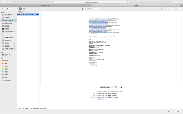Viewport: 183px width, 114px height.
Task: Select All My Files in sidebar
Action: coord(8,20)
